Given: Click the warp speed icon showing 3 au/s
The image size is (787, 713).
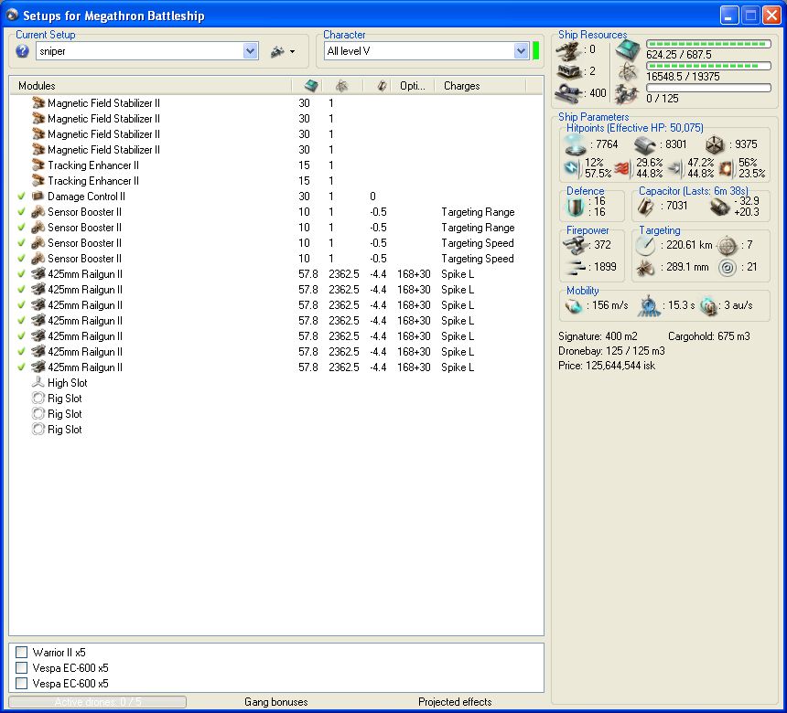Looking at the screenshot, I should [709, 306].
